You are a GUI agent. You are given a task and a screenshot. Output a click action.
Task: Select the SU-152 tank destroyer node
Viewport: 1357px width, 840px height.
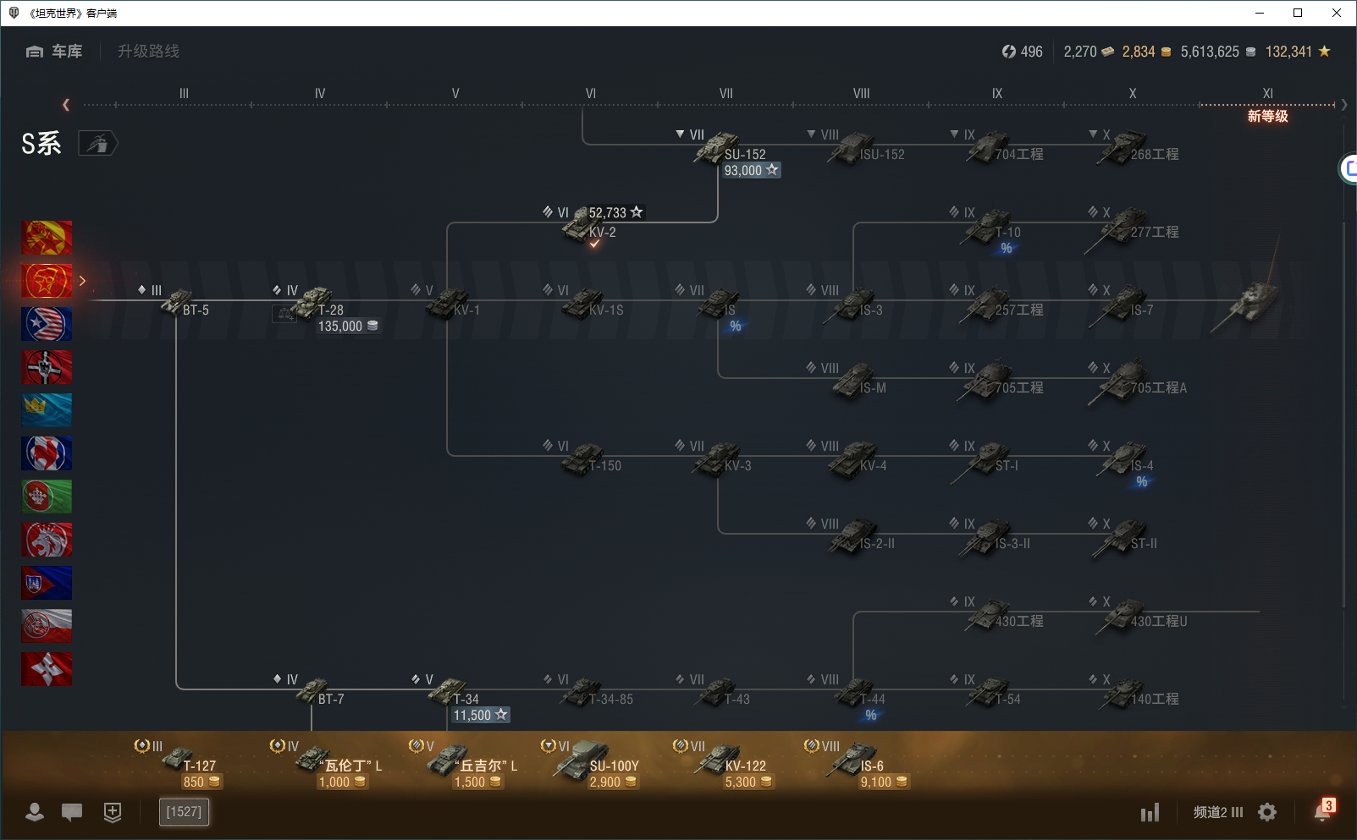coord(720,151)
